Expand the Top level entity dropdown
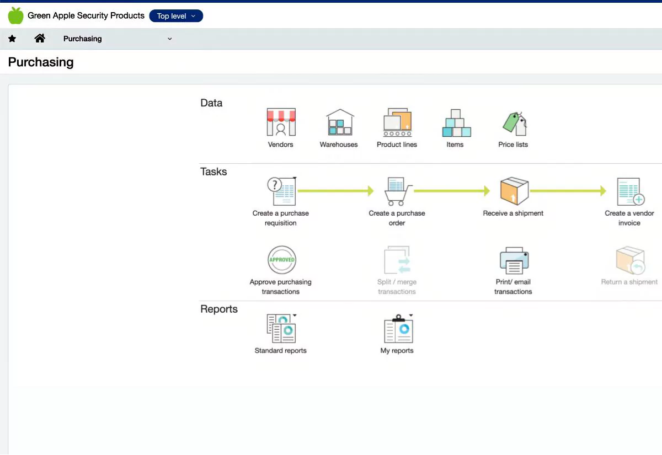The image size is (662, 455). (x=176, y=16)
